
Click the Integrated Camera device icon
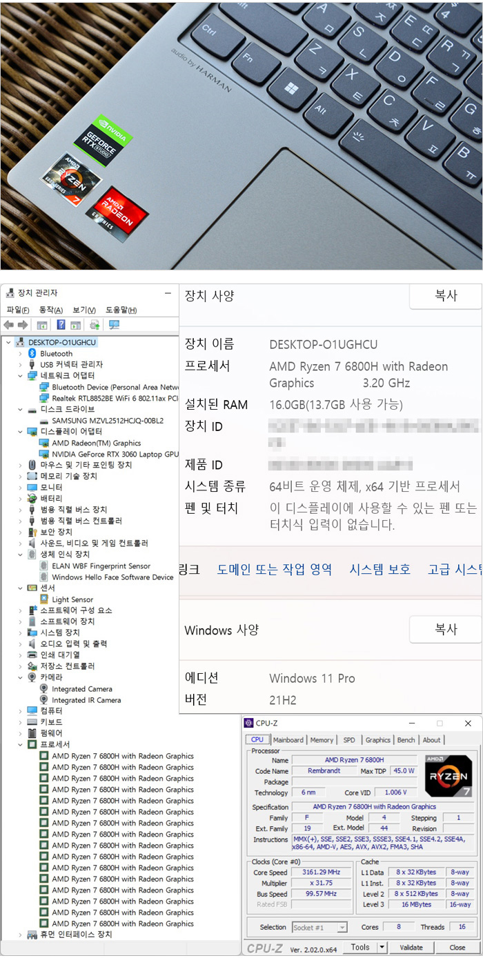tap(44, 688)
